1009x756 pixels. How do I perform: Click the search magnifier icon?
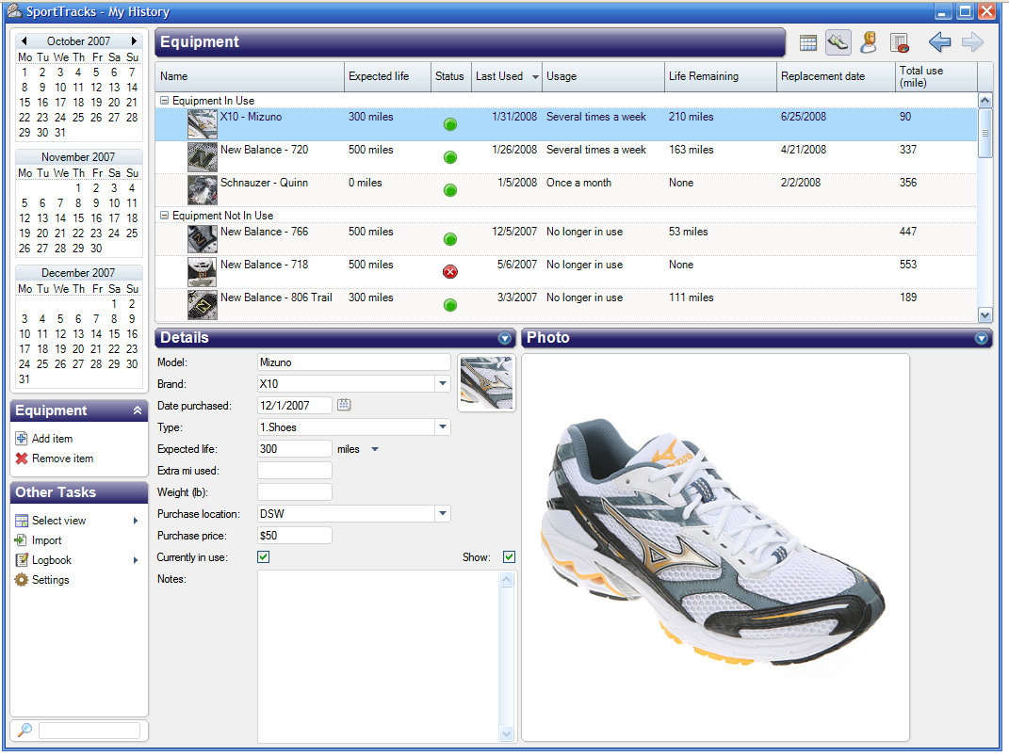point(24,730)
